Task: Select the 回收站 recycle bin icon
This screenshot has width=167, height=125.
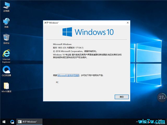Action: (6, 39)
